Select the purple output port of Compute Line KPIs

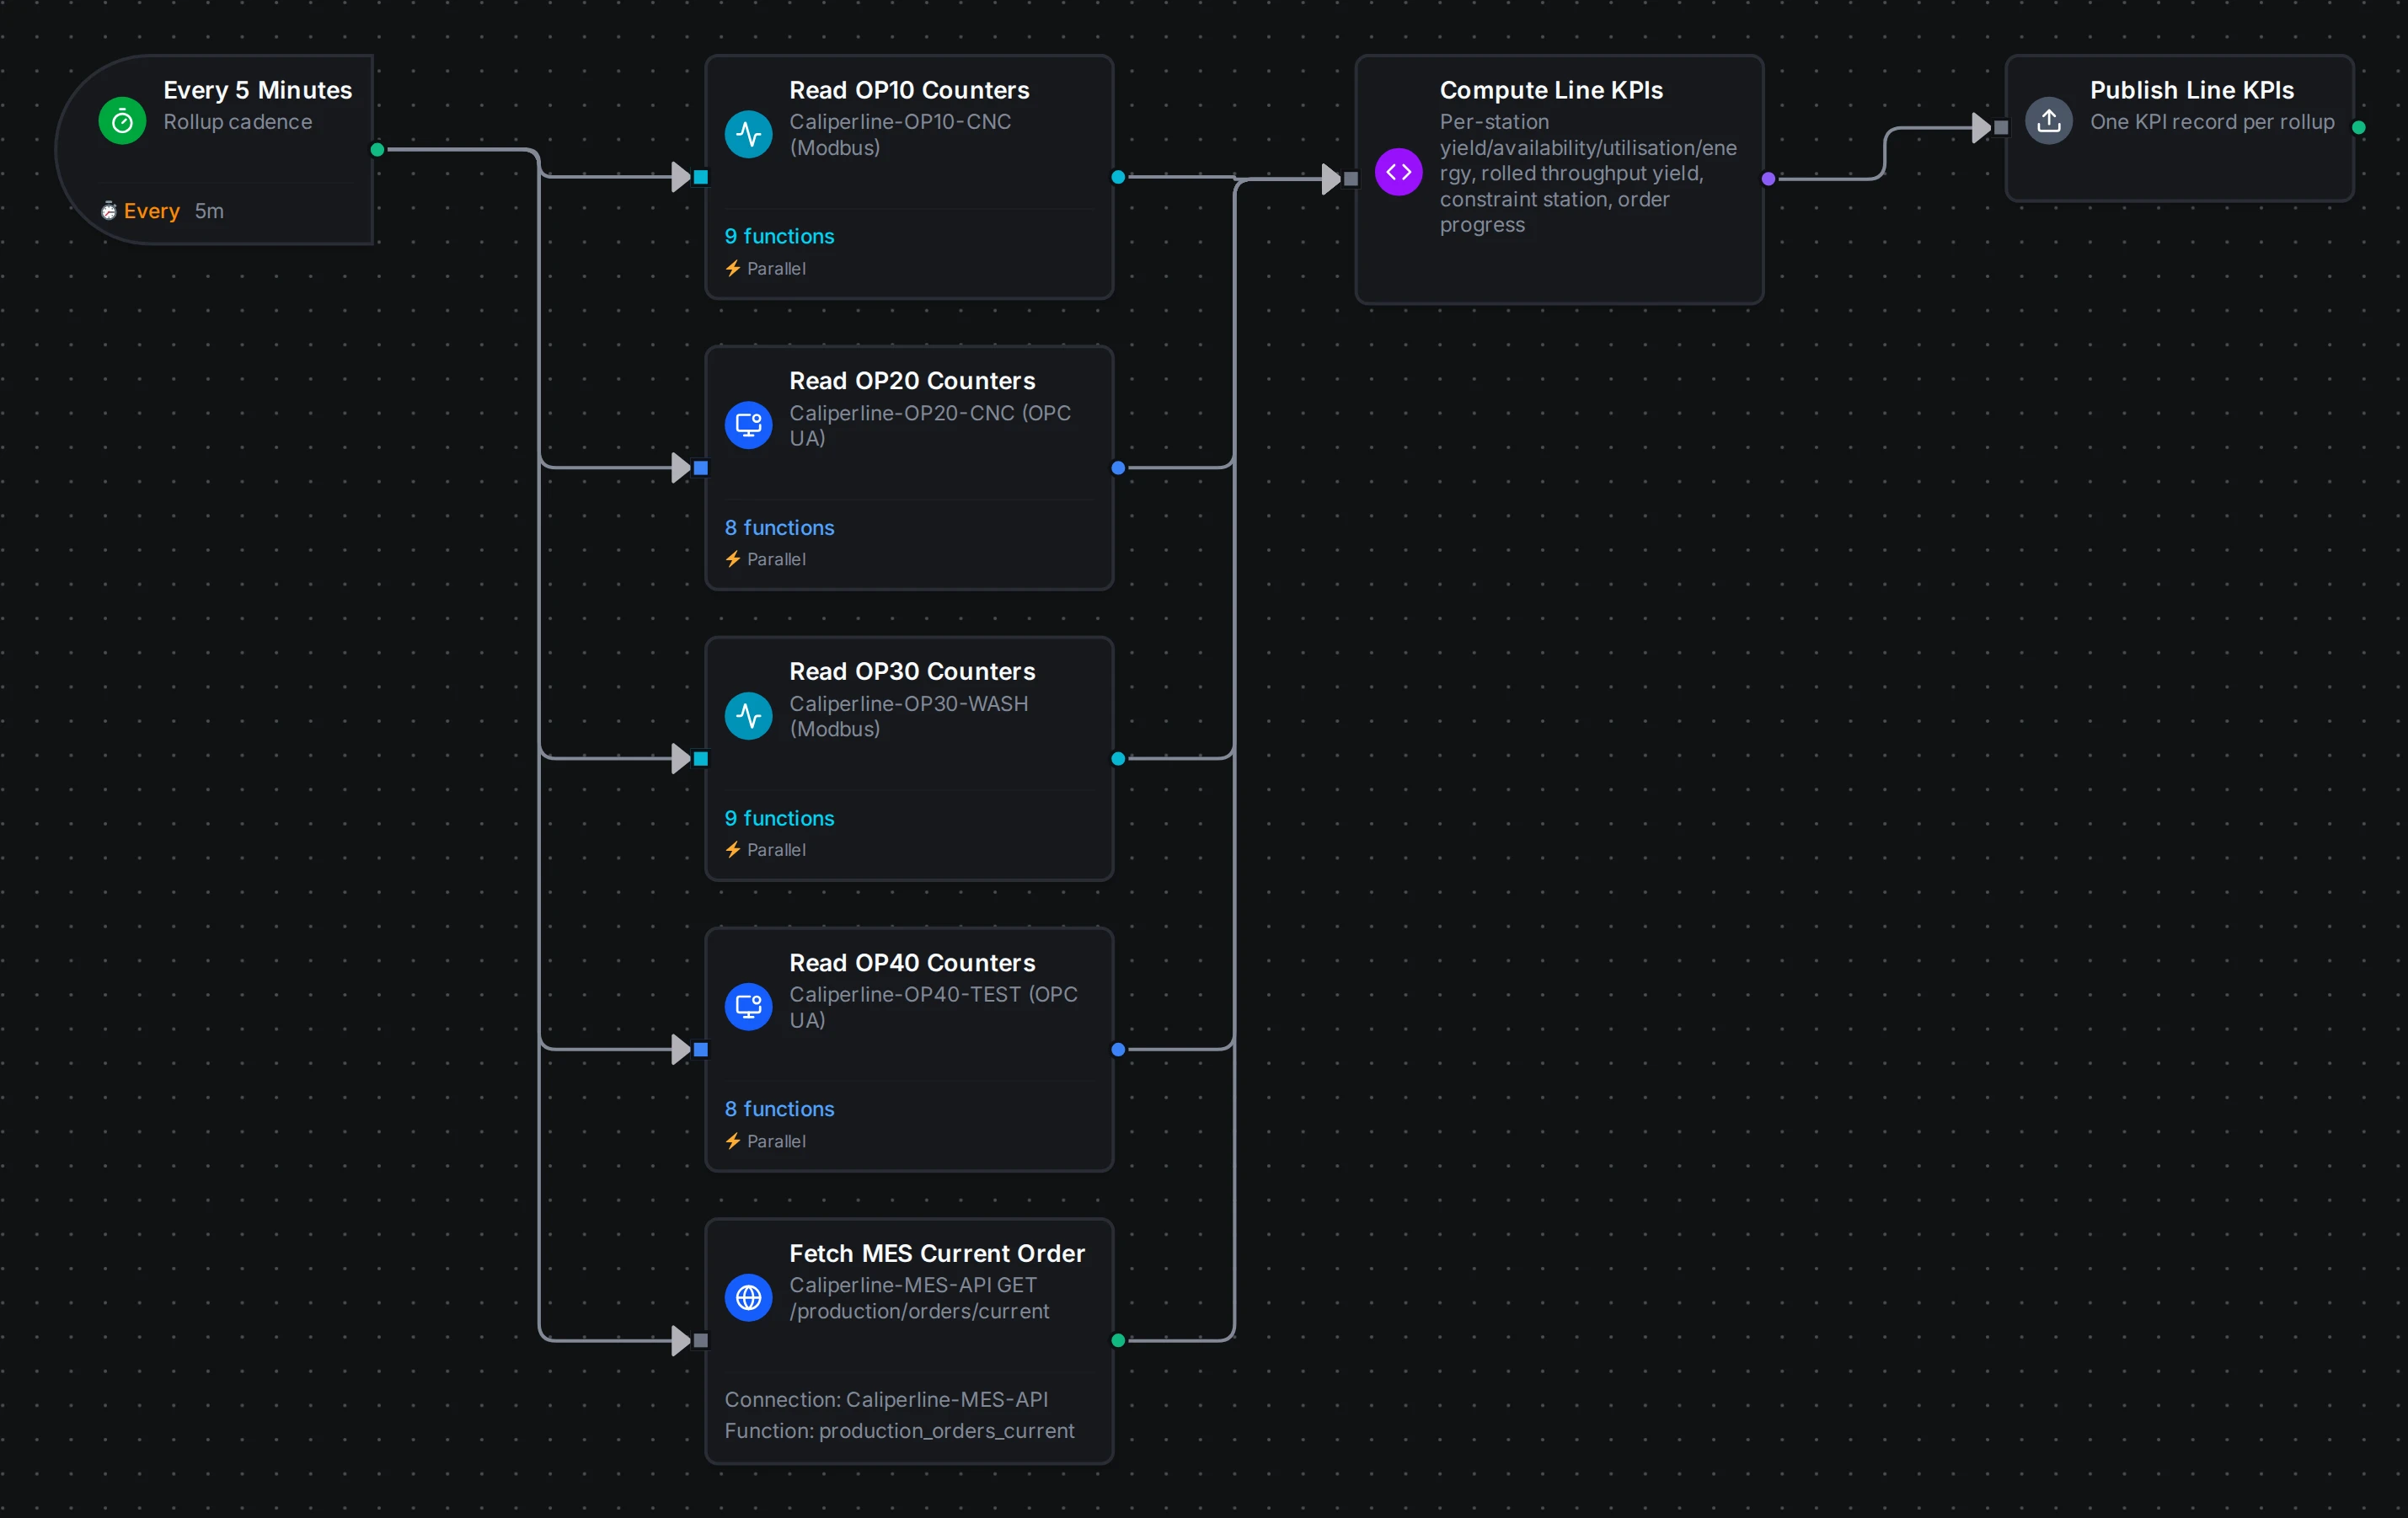coord(1768,179)
